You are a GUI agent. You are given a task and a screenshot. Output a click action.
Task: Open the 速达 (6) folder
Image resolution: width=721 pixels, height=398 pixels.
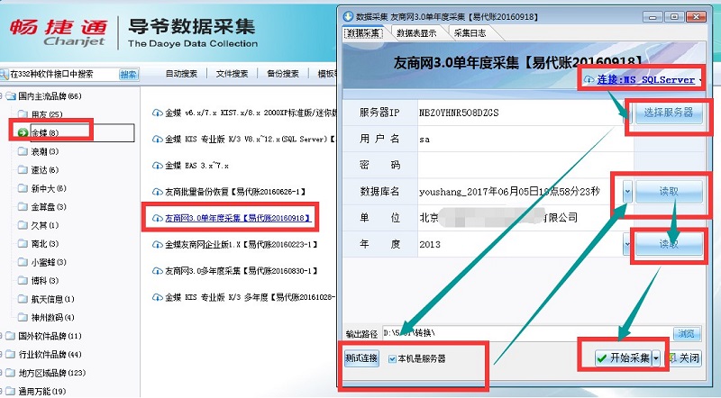pyautogui.click(x=44, y=169)
